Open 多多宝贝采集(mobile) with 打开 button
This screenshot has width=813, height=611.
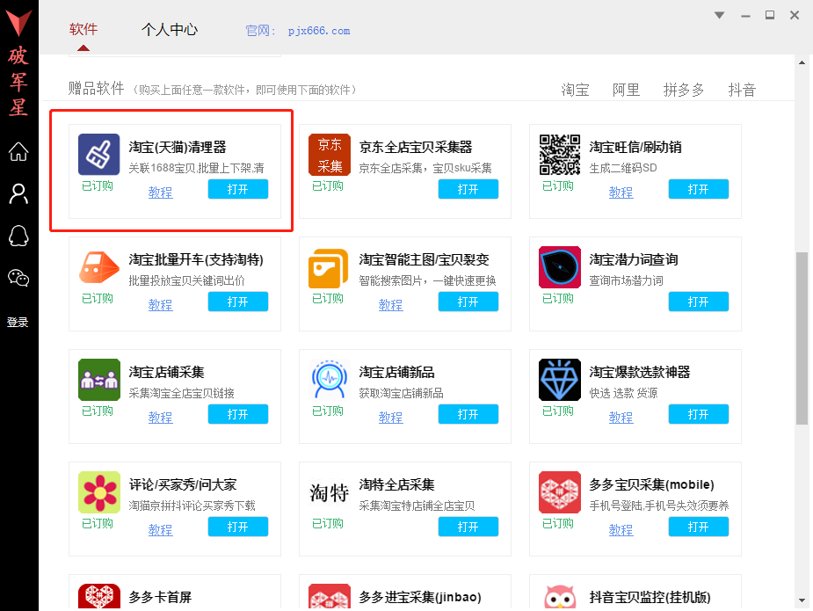click(x=699, y=527)
